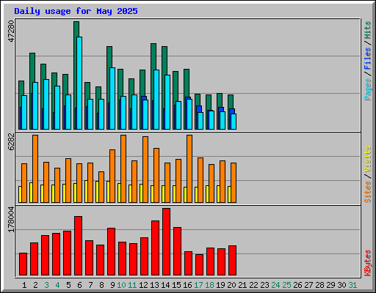Click the Hits legend label
Screen dimensions: 376x293
coord(367,30)
